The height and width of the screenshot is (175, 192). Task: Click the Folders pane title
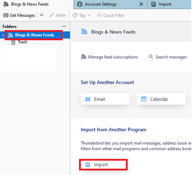pyautogui.click(x=10, y=27)
